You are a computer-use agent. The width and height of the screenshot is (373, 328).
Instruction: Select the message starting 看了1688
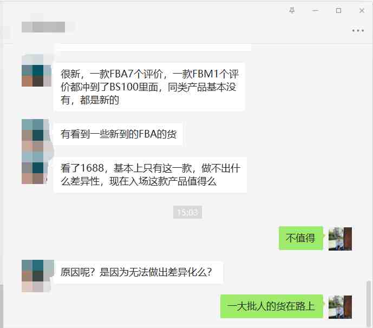[x=150, y=175]
